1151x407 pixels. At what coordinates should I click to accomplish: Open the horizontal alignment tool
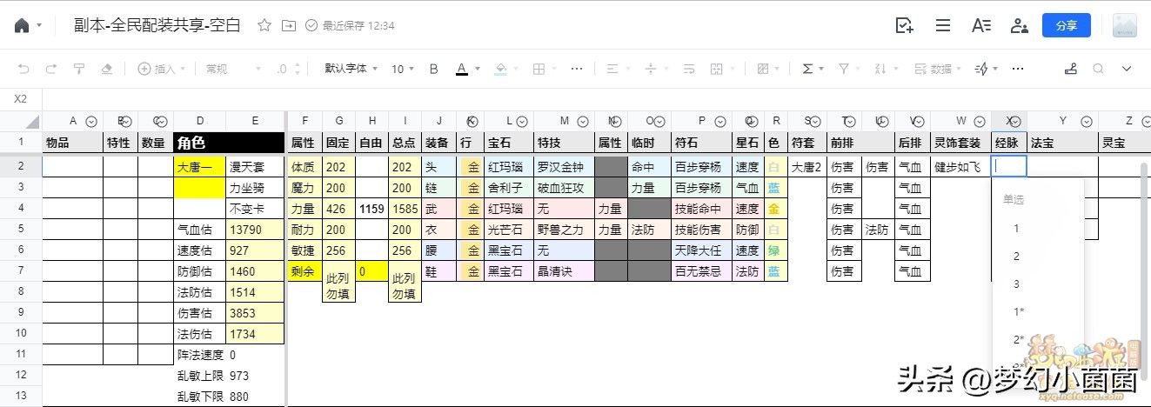point(612,69)
